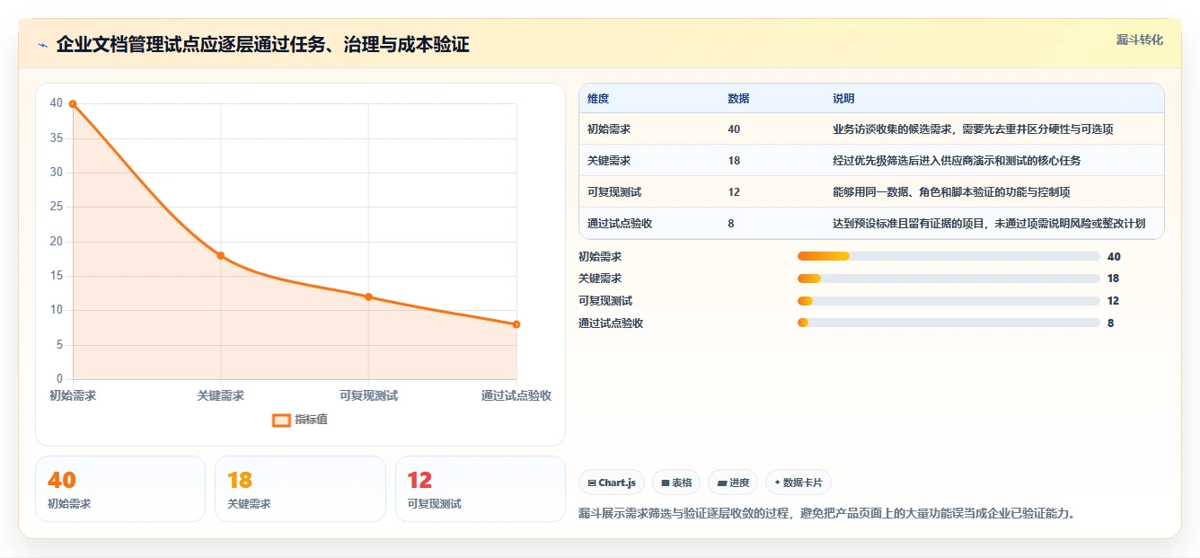Click the progress value 8 beside bar
The height and width of the screenshot is (558, 1200).
1111,323
